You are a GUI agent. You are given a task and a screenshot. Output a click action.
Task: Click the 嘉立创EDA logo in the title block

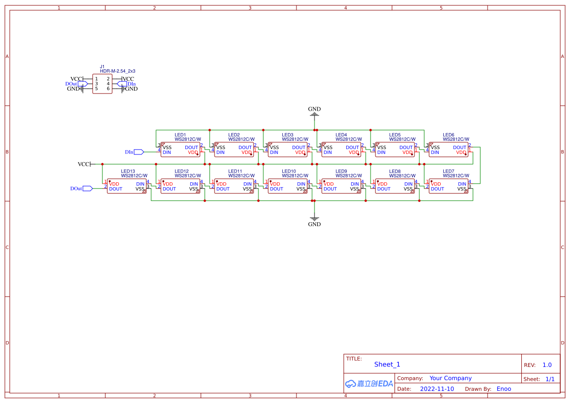point(369,384)
